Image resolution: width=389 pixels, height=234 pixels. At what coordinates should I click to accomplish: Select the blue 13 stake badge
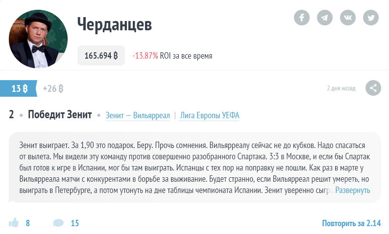pos(19,88)
